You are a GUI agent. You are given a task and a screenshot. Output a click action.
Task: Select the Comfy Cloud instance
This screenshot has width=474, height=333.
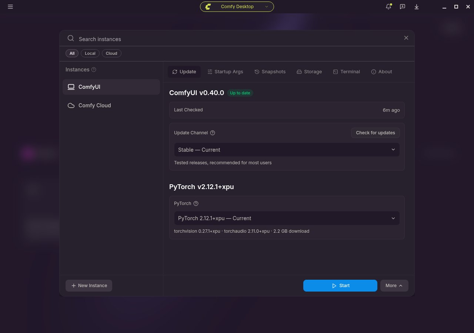111,105
